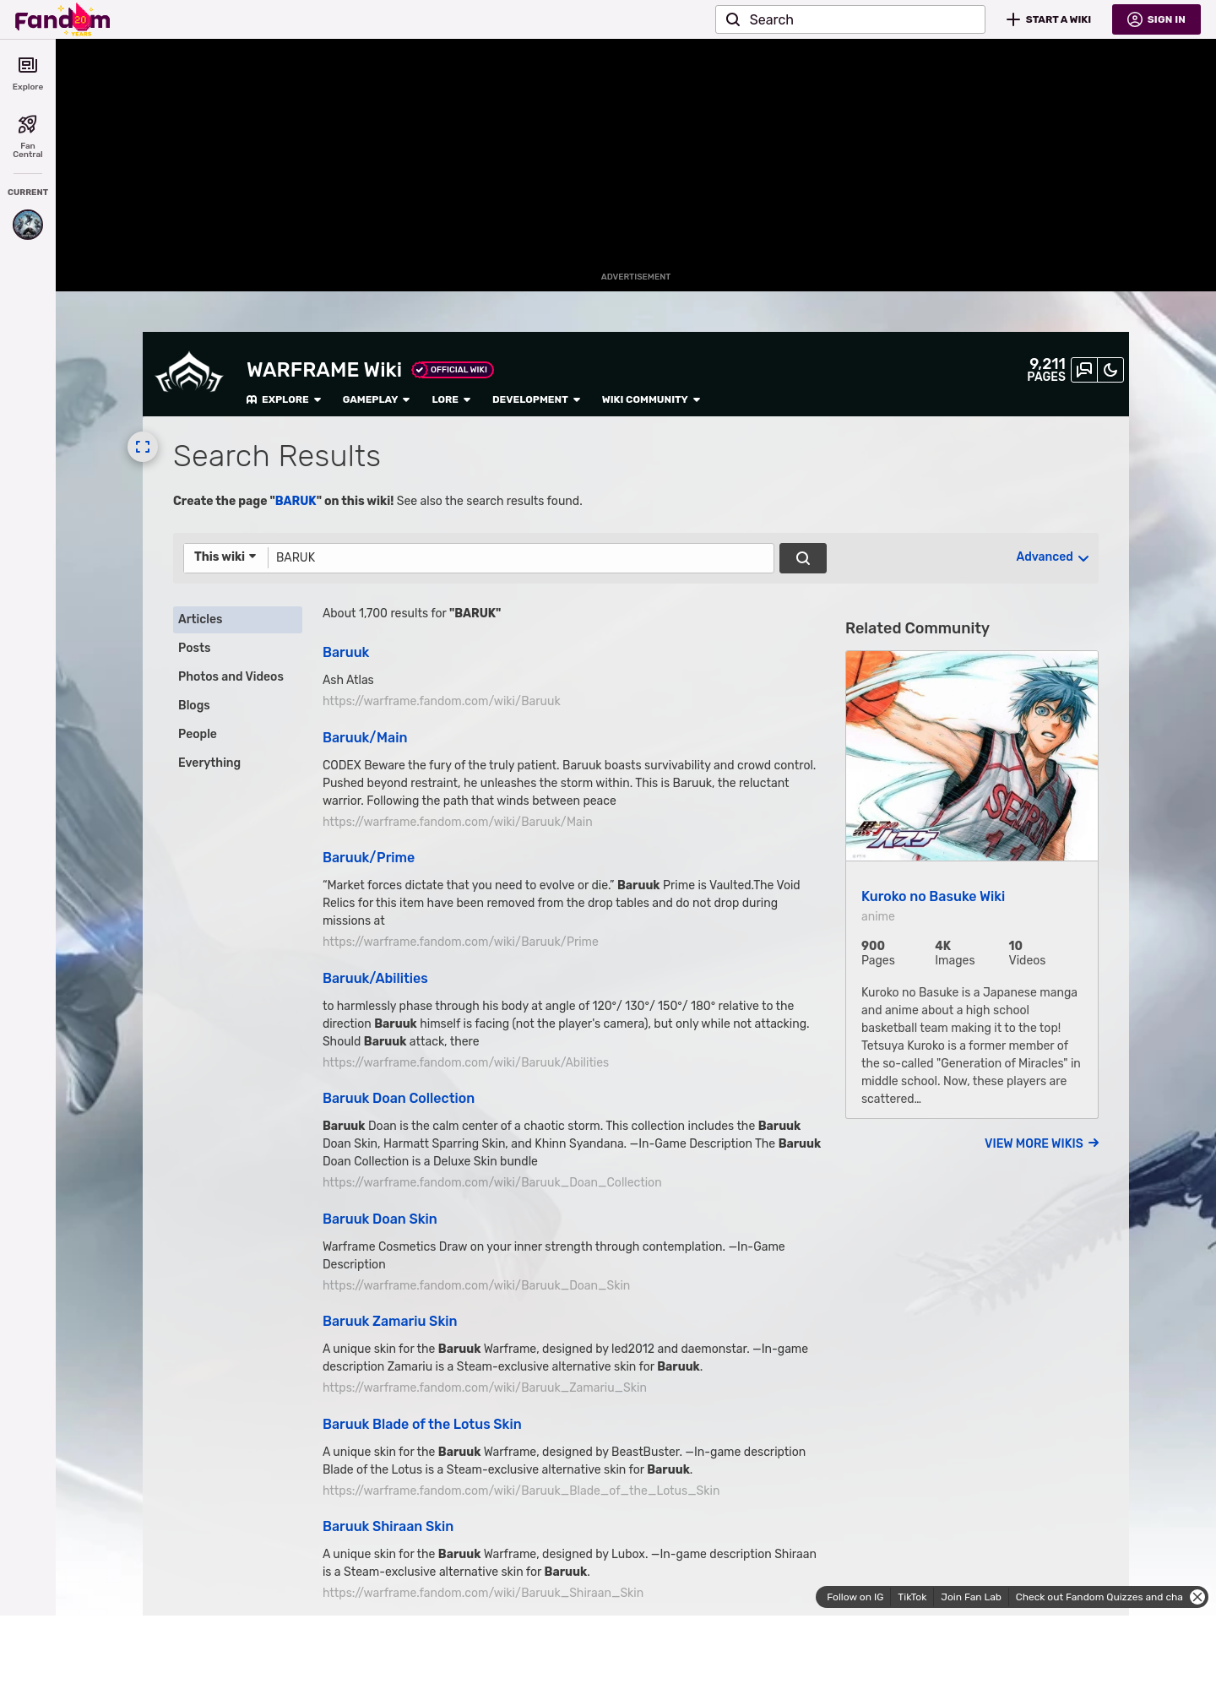Expand the EXPLORE menu
This screenshot has width=1216, height=1689.
(x=284, y=399)
